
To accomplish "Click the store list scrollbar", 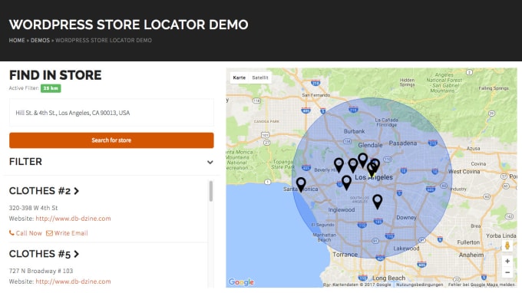I will pyautogui.click(x=211, y=191).
